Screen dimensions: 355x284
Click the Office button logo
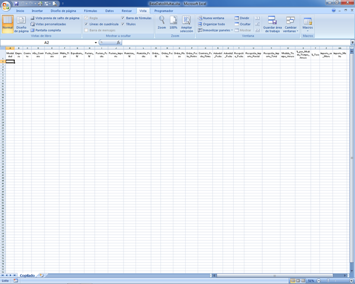6,5
